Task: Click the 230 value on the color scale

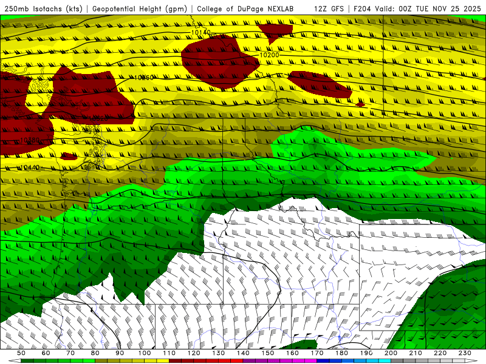Action: pos(465,353)
